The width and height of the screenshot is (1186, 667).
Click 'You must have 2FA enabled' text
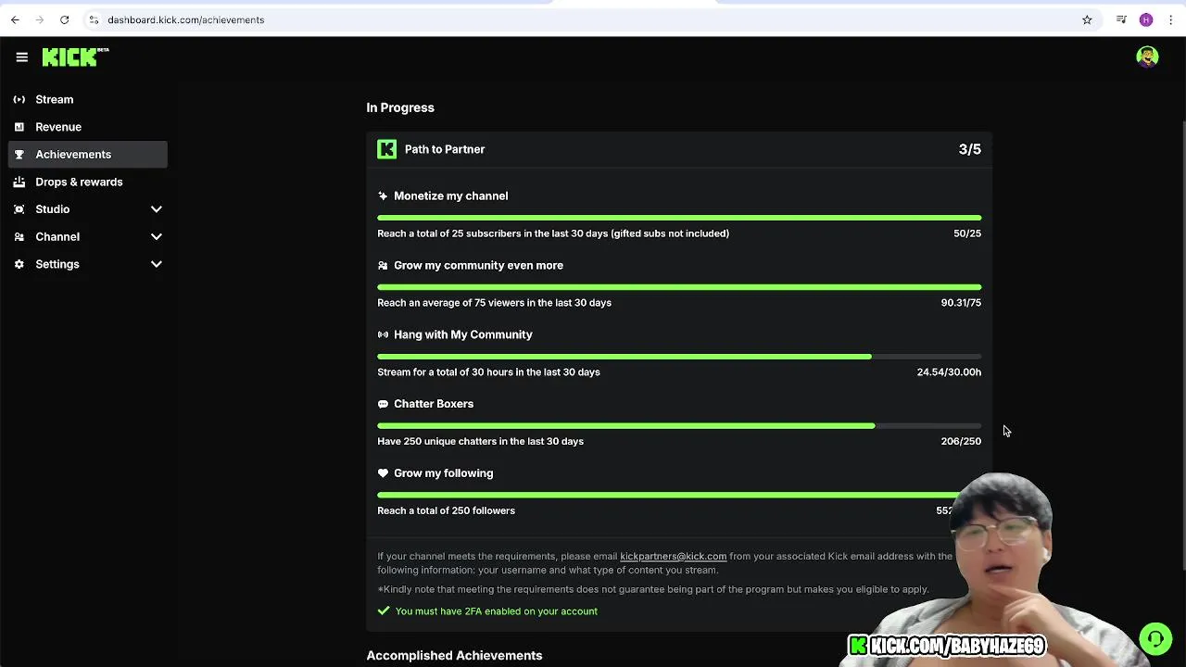click(x=497, y=611)
